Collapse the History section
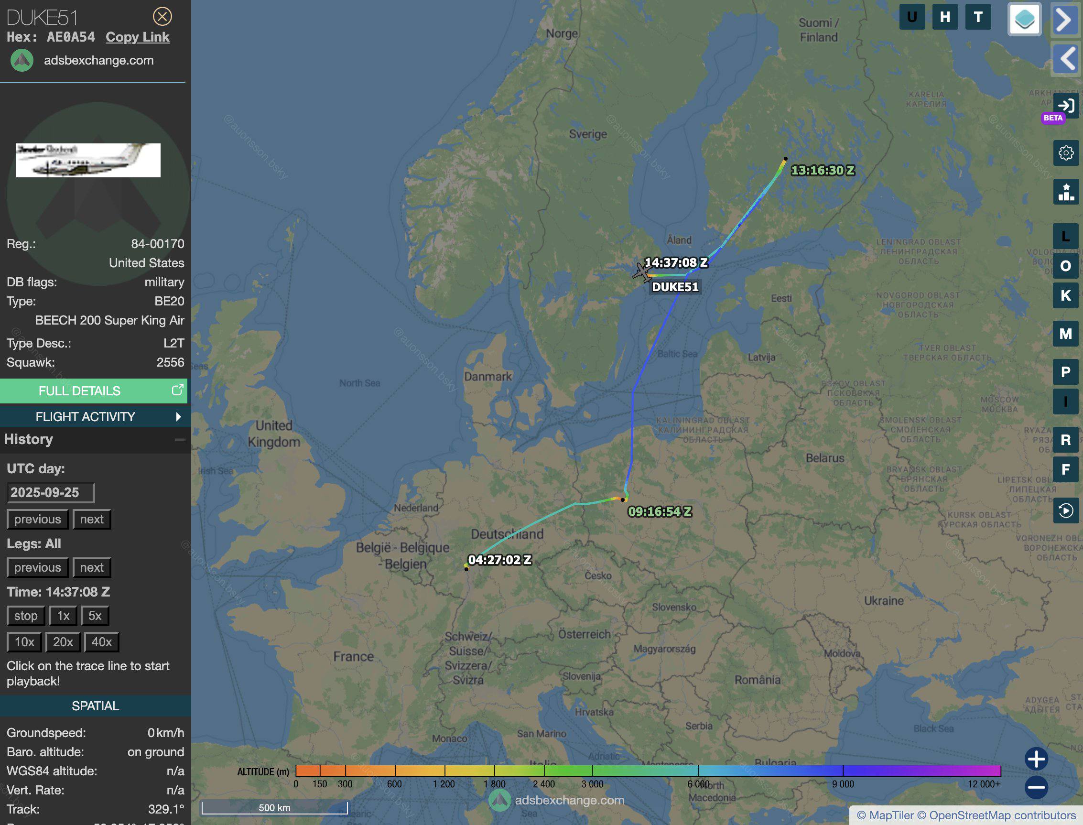Screen dimensions: 1083x825 [180, 440]
